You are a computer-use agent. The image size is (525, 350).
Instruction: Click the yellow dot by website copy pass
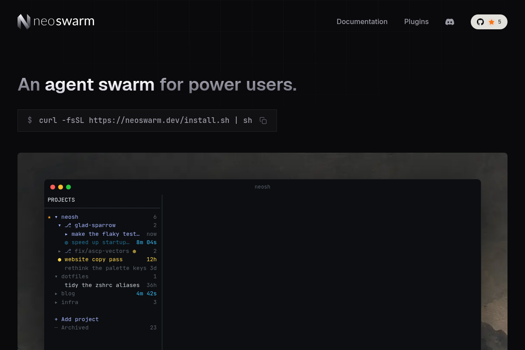coord(59,259)
